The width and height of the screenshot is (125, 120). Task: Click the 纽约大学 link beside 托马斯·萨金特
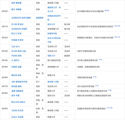pos(51,24)
